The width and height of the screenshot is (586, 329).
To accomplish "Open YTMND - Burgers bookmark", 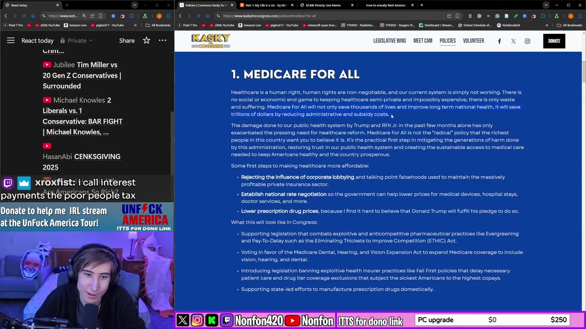I will [x=396, y=25].
